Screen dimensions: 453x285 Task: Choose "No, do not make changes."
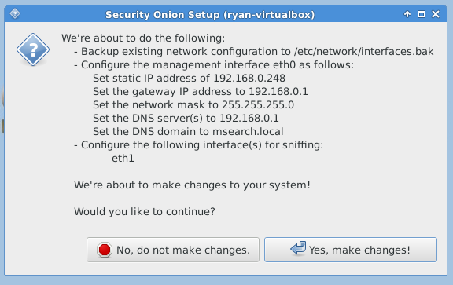(x=173, y=250)
